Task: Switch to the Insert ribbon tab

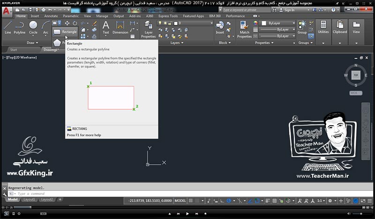Action: [35, 16]
